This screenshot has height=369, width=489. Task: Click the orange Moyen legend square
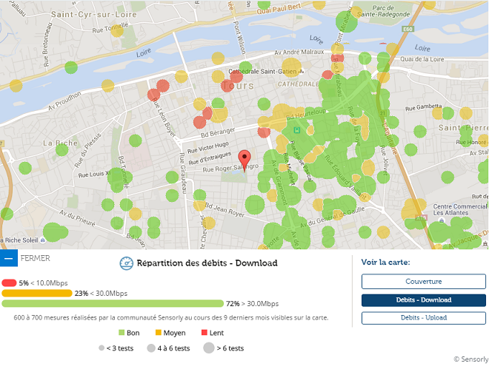click(x=159, y=333)
